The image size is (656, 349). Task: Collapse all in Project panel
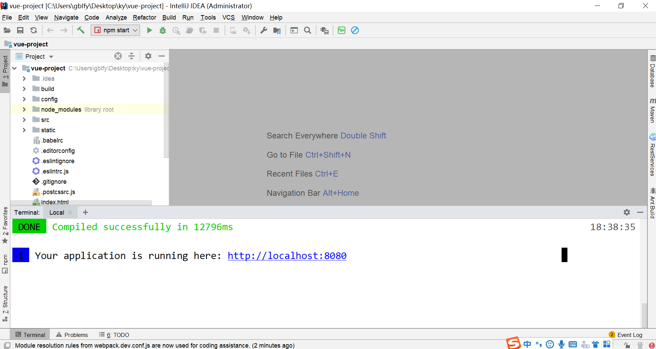click(131, 56)
